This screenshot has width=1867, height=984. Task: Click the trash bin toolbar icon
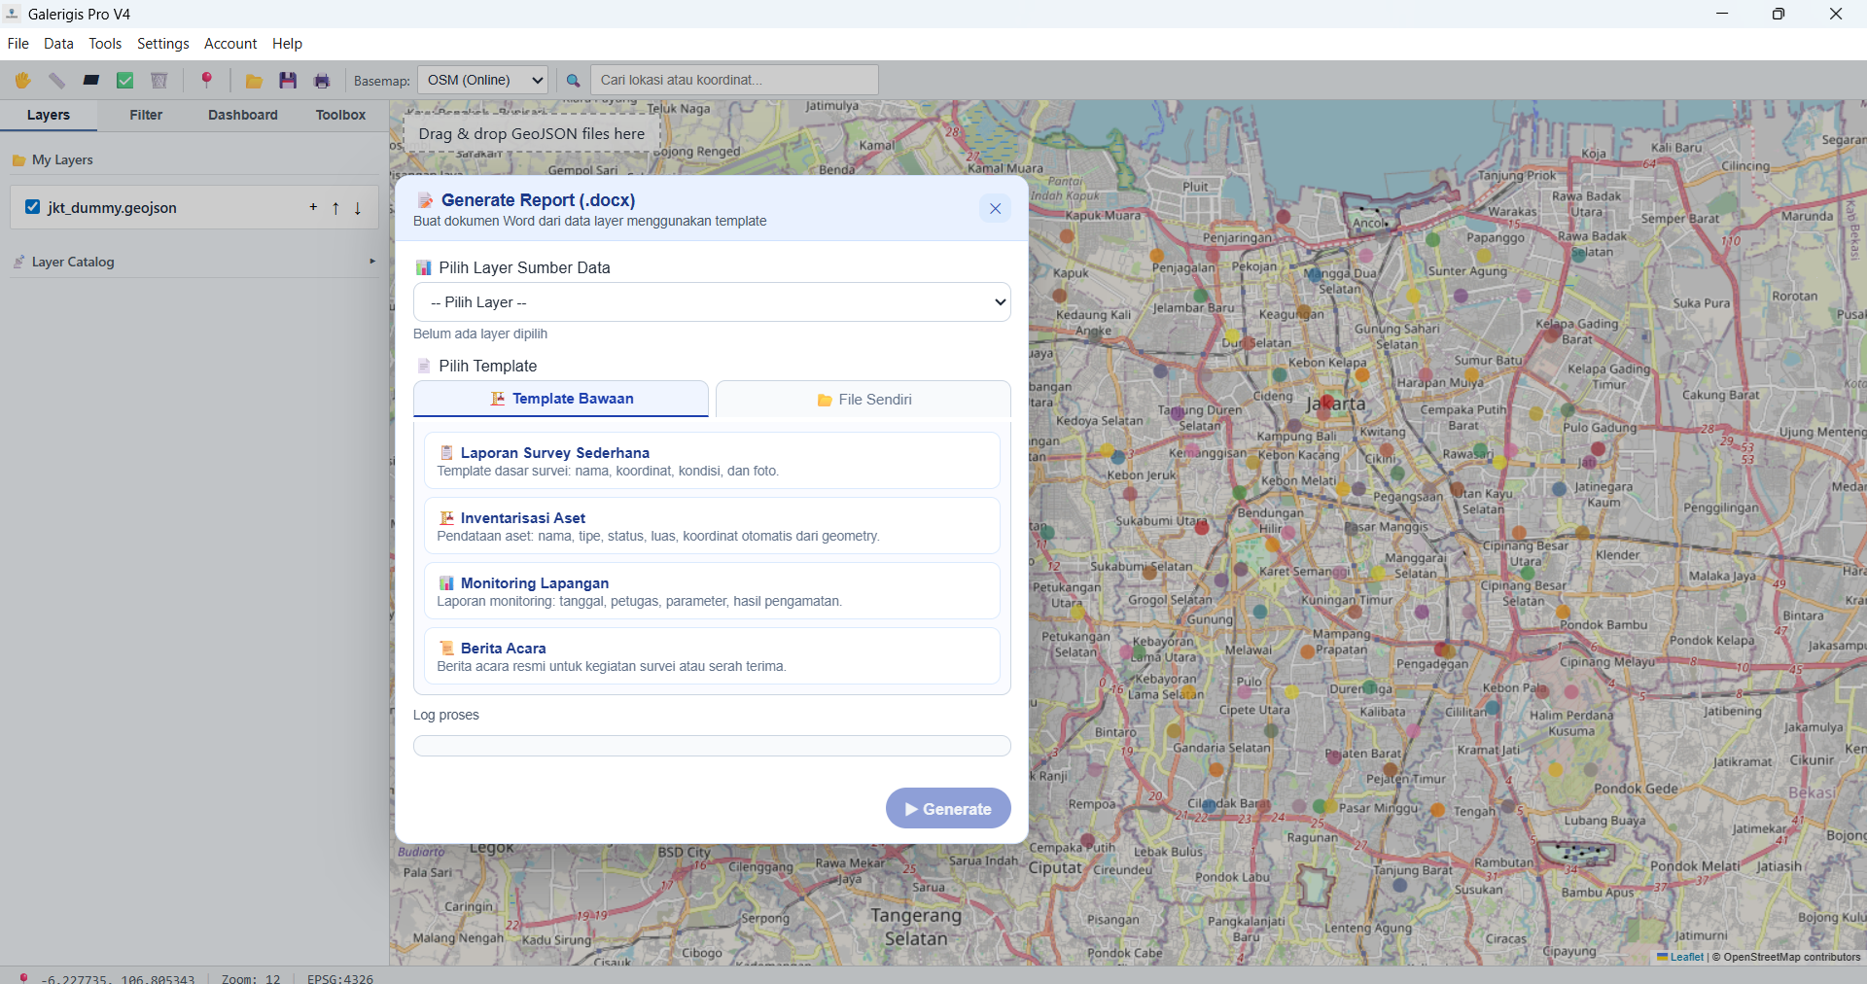tap(159, 81)
